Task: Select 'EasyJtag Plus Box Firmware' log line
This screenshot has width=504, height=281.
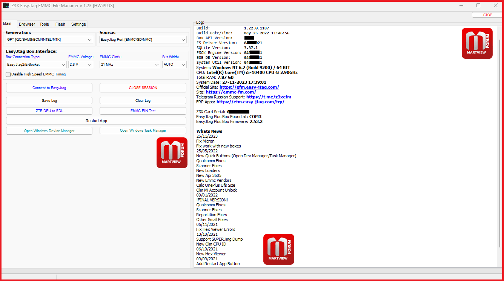Action: (x=229, y=121)
